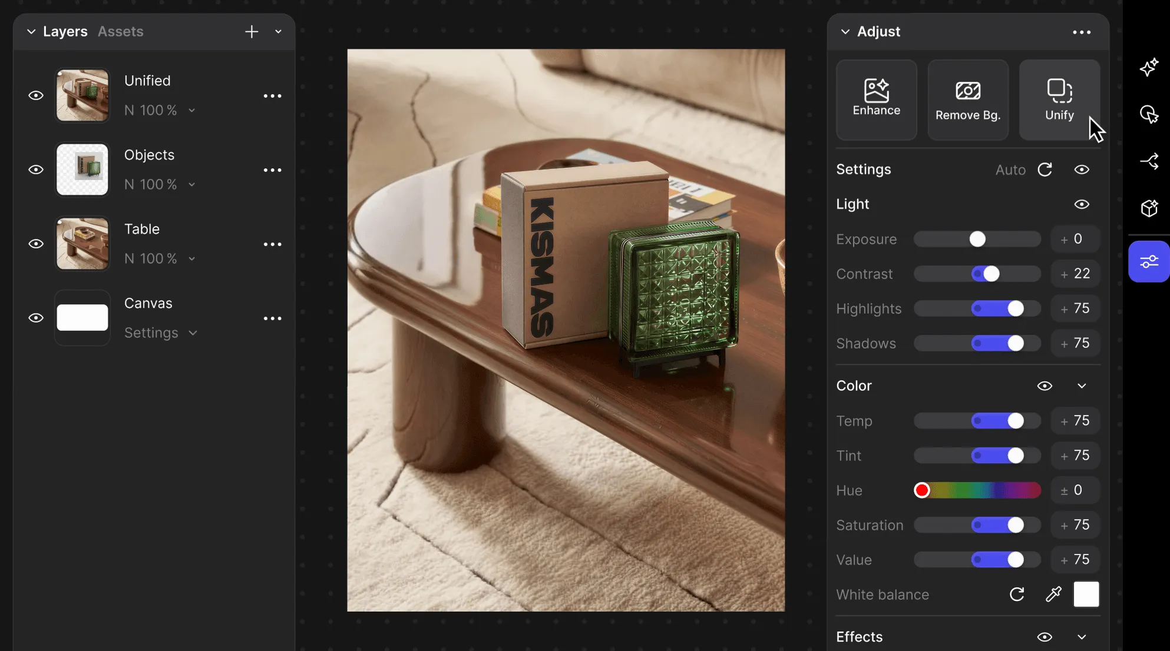Hide the Unified layer

(36, 95)
